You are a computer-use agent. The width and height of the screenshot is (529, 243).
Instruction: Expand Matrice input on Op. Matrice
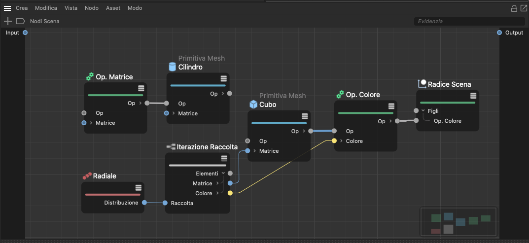pyautogui.click(x=91, y=123)
